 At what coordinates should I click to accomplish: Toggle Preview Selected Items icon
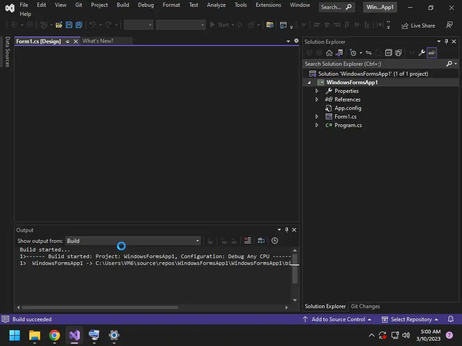tap(432, 53)
